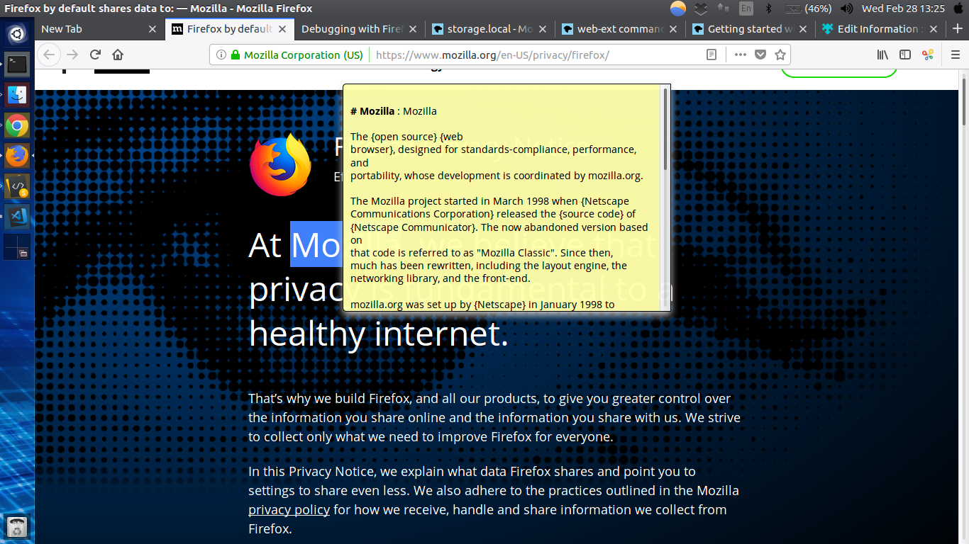Toggle Bluetooth from the system tray
This screenshot has height=544, width=969.
pyautogui.click(x=768, y=9)
